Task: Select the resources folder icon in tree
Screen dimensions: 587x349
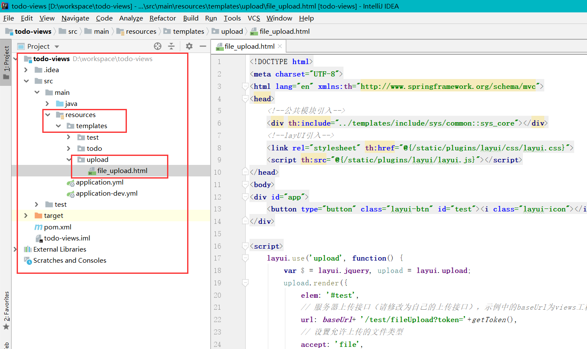Action: pyautogui.click(x=60, y=114)
